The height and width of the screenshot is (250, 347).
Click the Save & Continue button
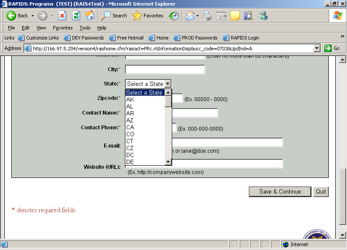click(280, 191)
